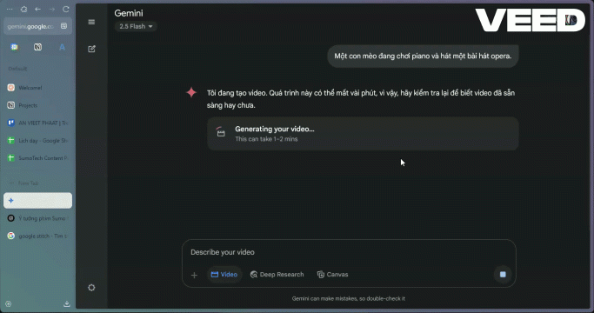This screenshot has height=313, width=594.
Task: Stop the video generation with stop button
Action: point(503,275)
